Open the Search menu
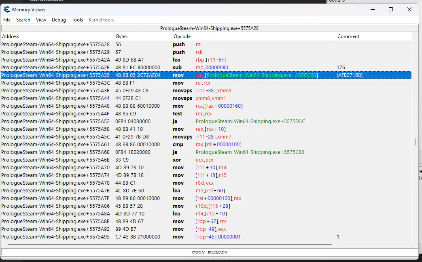The image size is (422, 262). pyautogui.click(x=23, y=20)
